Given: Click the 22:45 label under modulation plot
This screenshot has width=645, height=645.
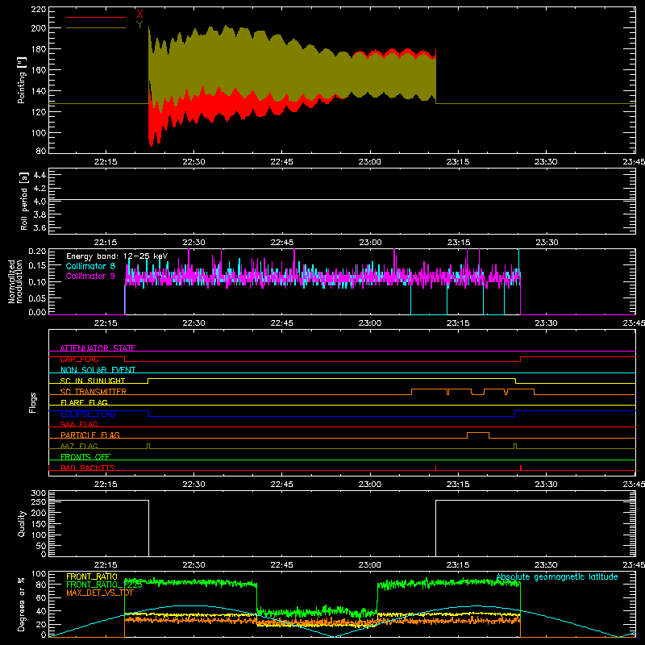Looking at the screenshot, I should click(281, 323).
